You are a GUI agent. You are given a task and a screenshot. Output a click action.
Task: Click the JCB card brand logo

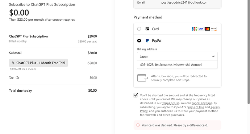click(194, 29)
